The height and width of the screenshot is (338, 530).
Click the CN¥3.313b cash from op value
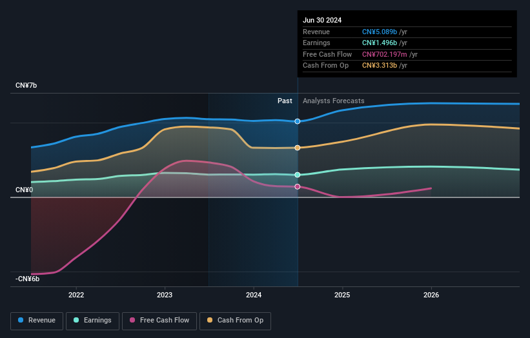[380, 66]
